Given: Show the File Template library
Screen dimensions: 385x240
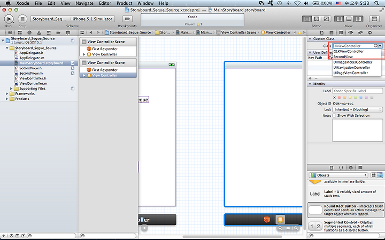Looking at the screenshot, I should tap(332, 168).
